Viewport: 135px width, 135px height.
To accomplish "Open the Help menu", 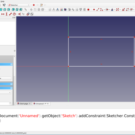I will click(x=2, y=1).
